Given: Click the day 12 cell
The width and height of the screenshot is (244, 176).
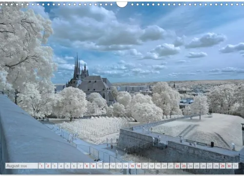Looking at the screenshot, I should (113, 166).
